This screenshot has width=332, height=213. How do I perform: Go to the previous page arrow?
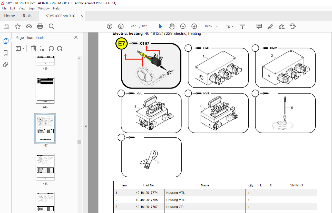click(110, 26)
